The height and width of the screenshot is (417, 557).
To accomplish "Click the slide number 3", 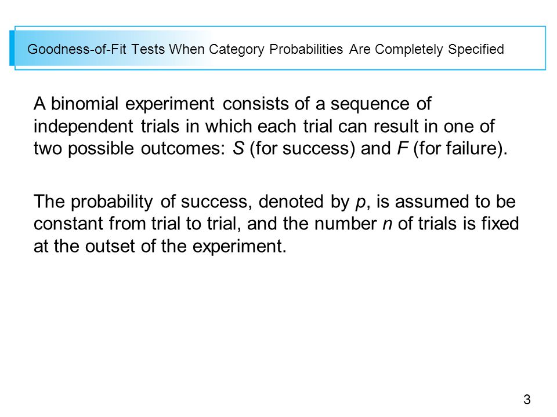I will point(527,400).
